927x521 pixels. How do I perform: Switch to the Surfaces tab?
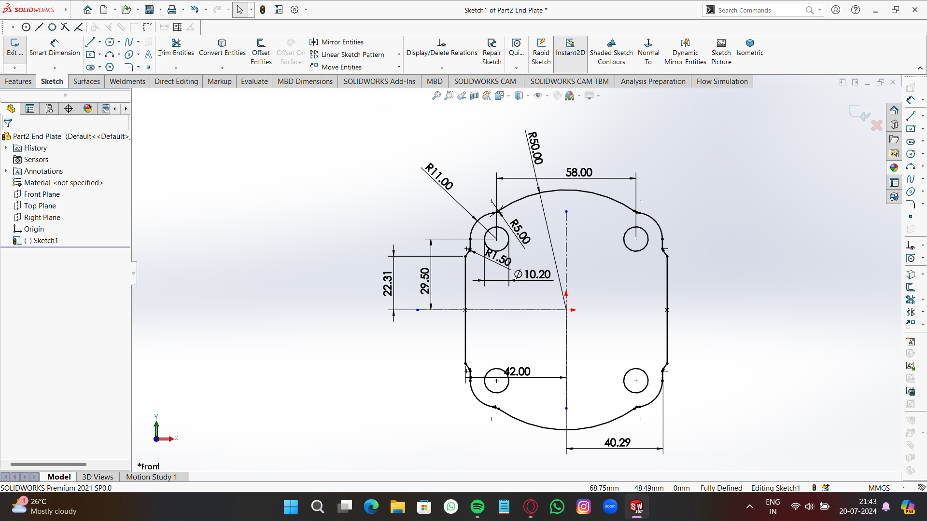(x=86, y=81)
